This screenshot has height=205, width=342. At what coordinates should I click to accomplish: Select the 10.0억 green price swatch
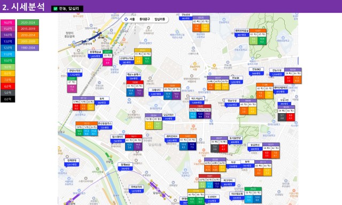point(7,60)
